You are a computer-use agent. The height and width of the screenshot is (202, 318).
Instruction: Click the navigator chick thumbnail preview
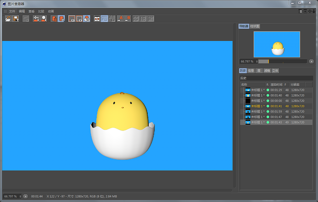(277, 44)
